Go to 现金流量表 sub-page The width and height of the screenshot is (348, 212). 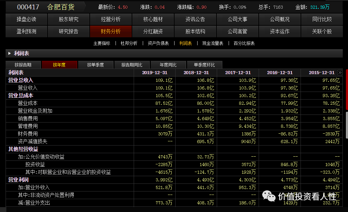pos(213,44)
